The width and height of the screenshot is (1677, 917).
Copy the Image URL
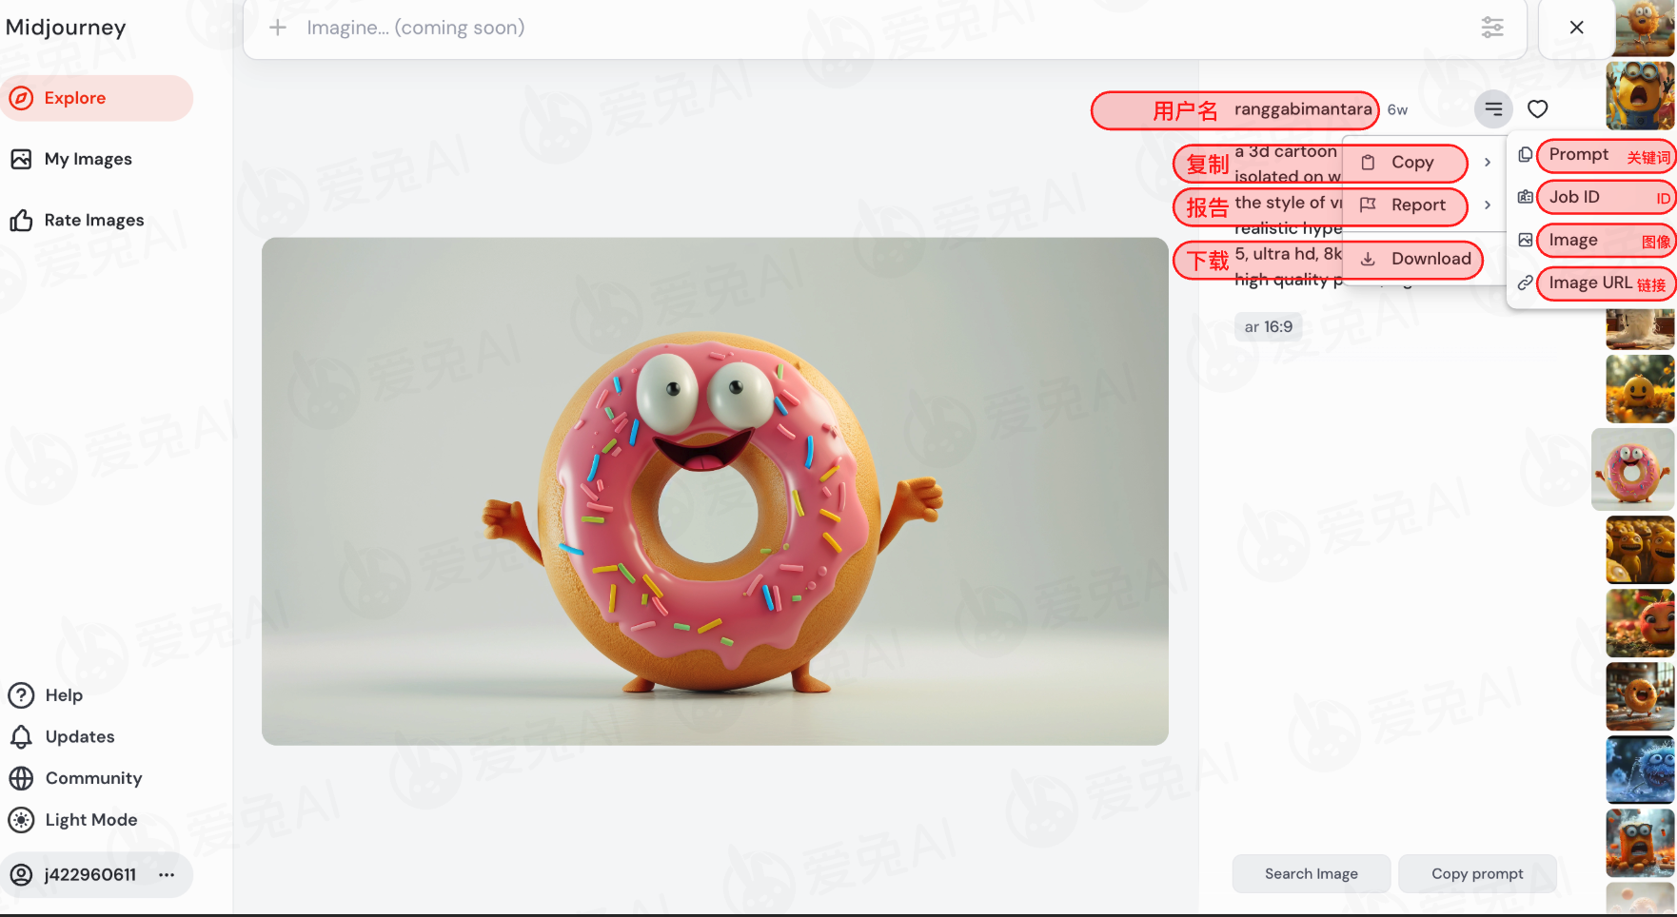[x=1592, y=283]
